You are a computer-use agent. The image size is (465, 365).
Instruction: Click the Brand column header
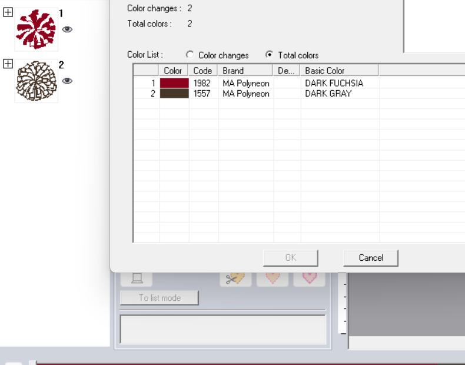point(245,71)
